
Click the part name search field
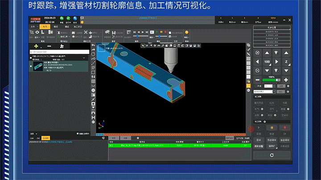pyautogui.click(x=59, y=52)
